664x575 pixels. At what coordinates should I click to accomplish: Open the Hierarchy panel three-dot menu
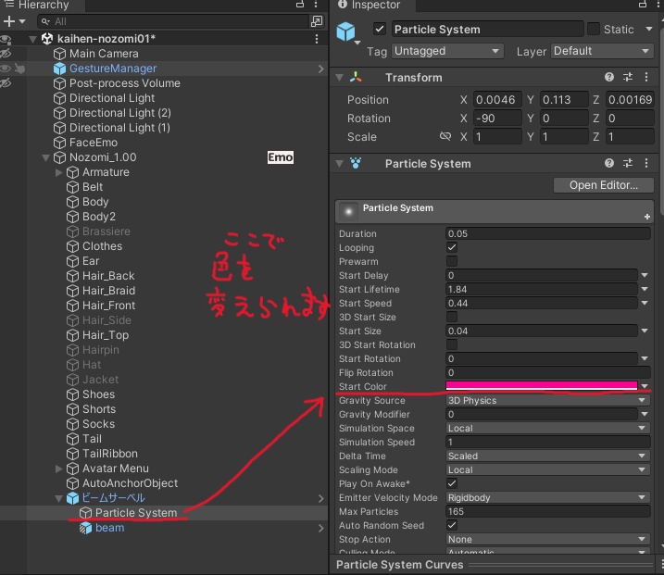click(x=316, y=5)
